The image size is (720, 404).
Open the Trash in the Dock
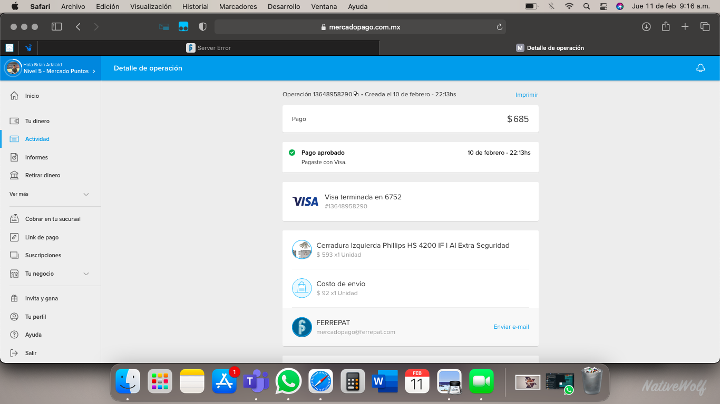coord(592,380)
